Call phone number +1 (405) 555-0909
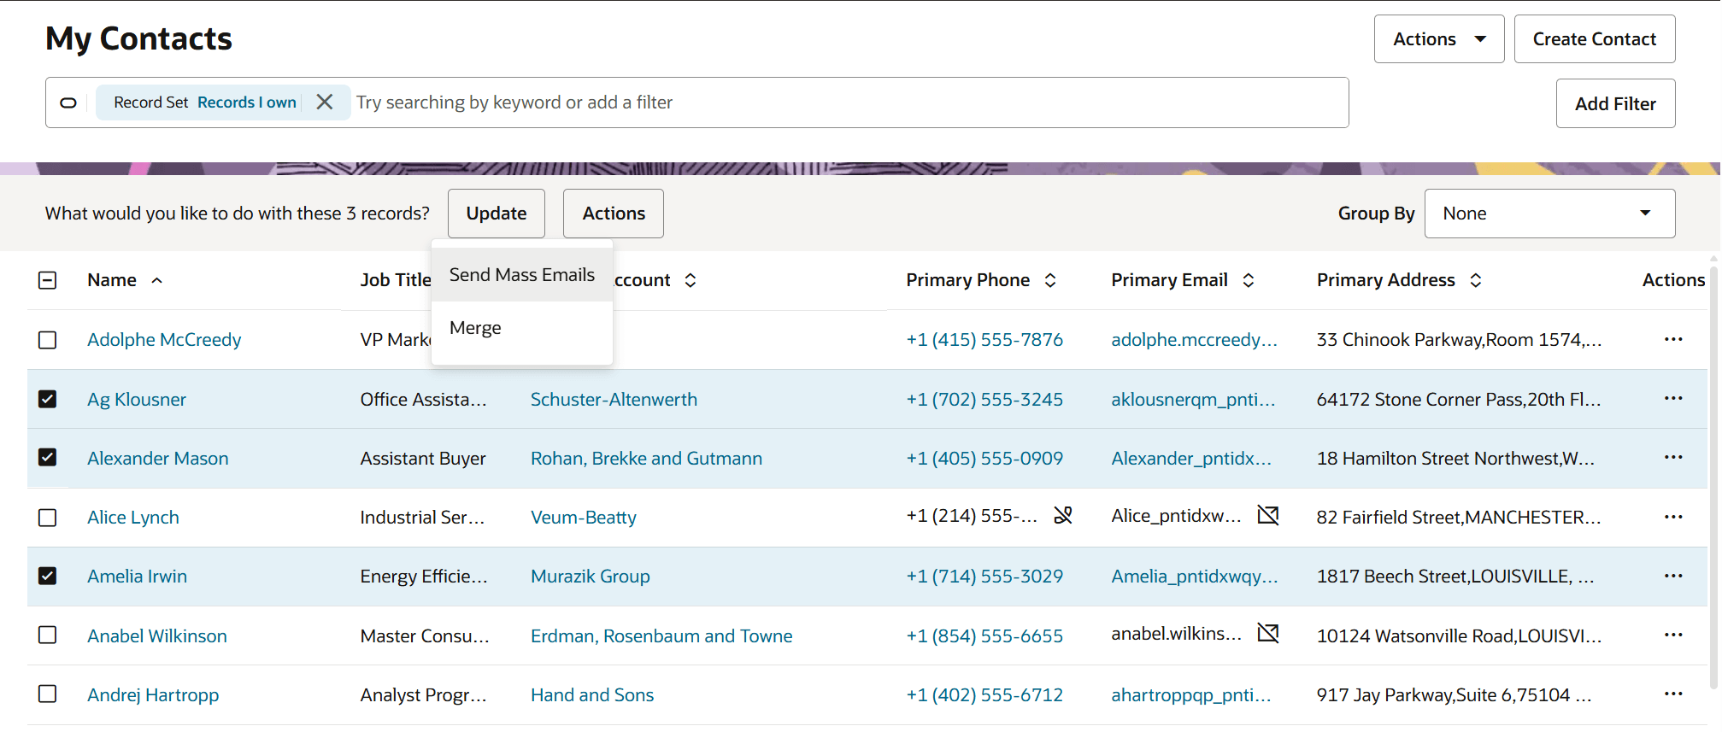This screenshot has width=1722, height=732. (x=984, y=459)
